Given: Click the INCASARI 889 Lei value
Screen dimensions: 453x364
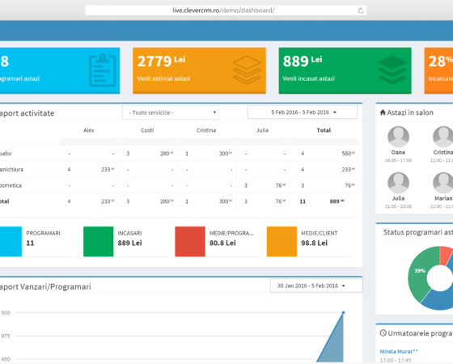Looking at the screenshot, I should click(129, 243).
